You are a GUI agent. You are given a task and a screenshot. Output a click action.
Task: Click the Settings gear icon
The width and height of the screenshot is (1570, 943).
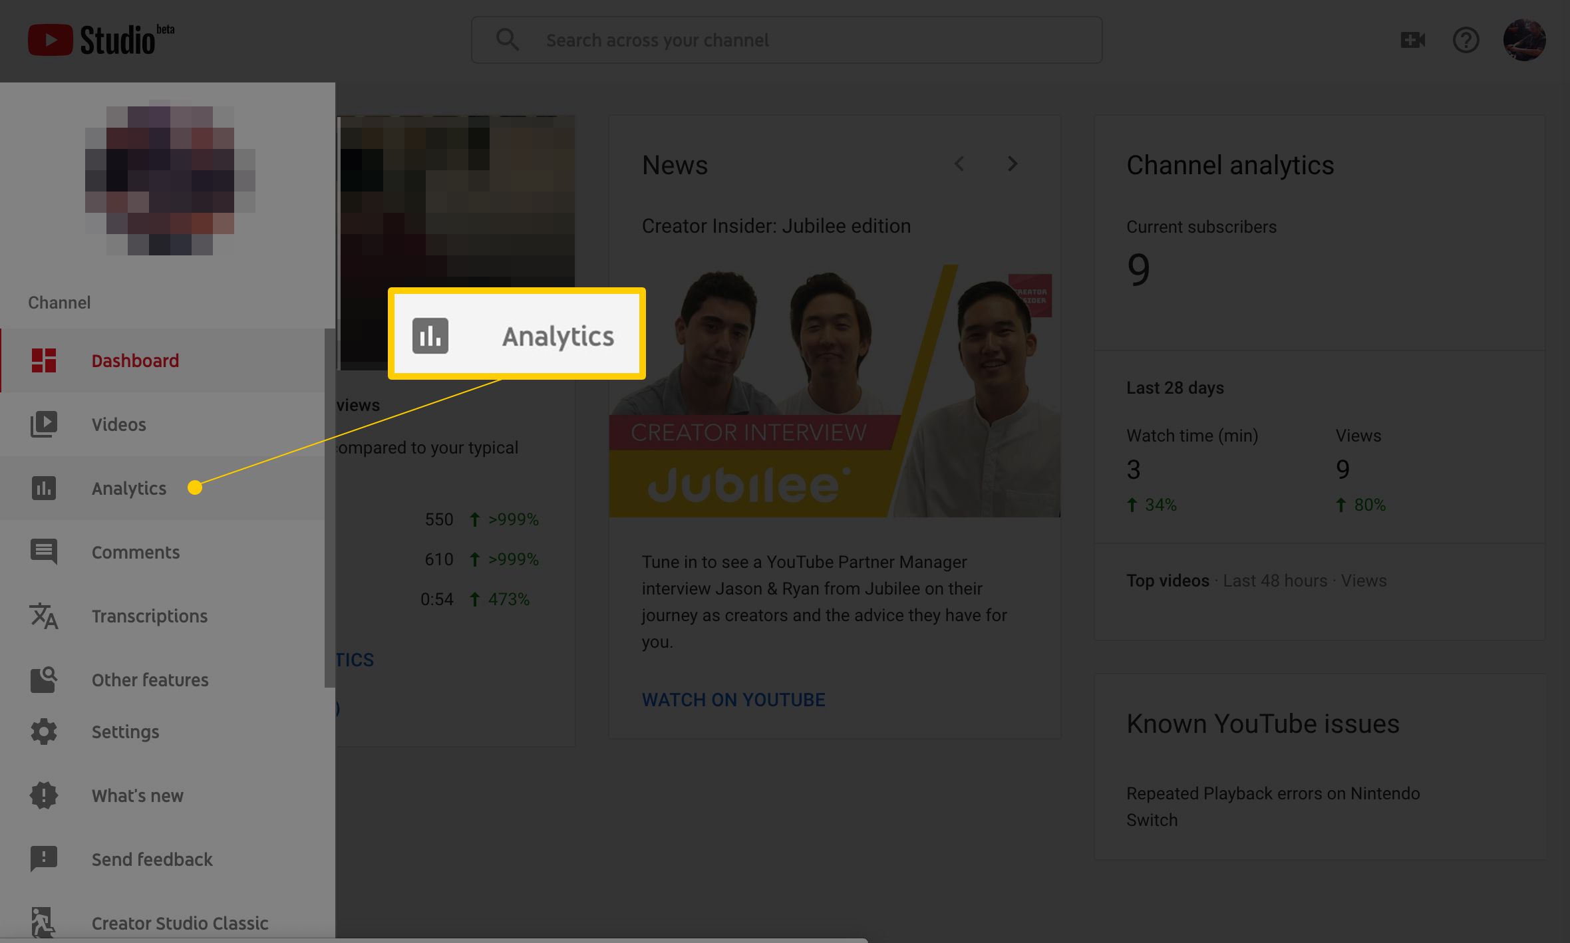[x=44, y=732]
